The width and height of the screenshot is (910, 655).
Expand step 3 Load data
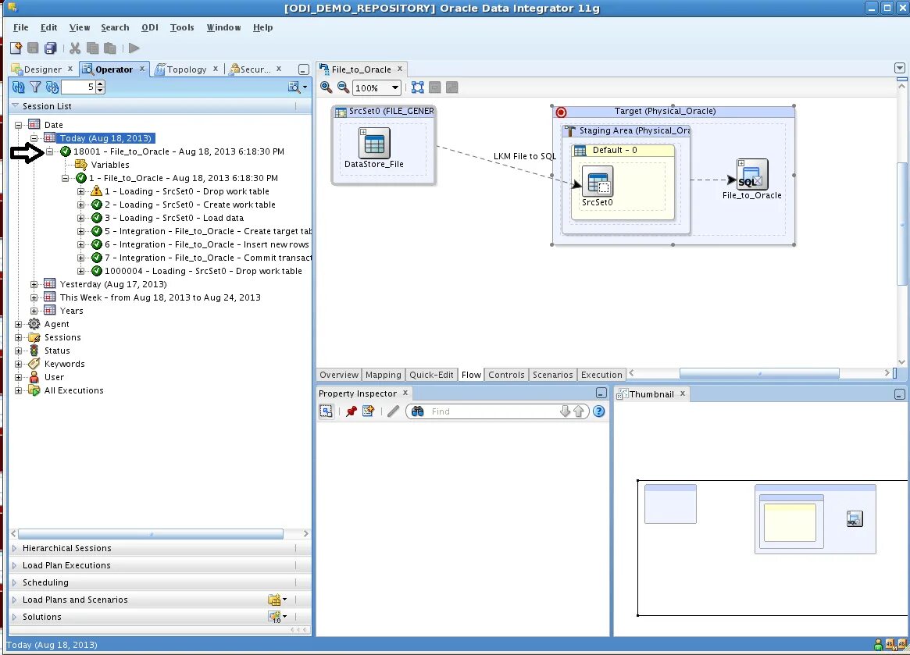tap(80, 218)
